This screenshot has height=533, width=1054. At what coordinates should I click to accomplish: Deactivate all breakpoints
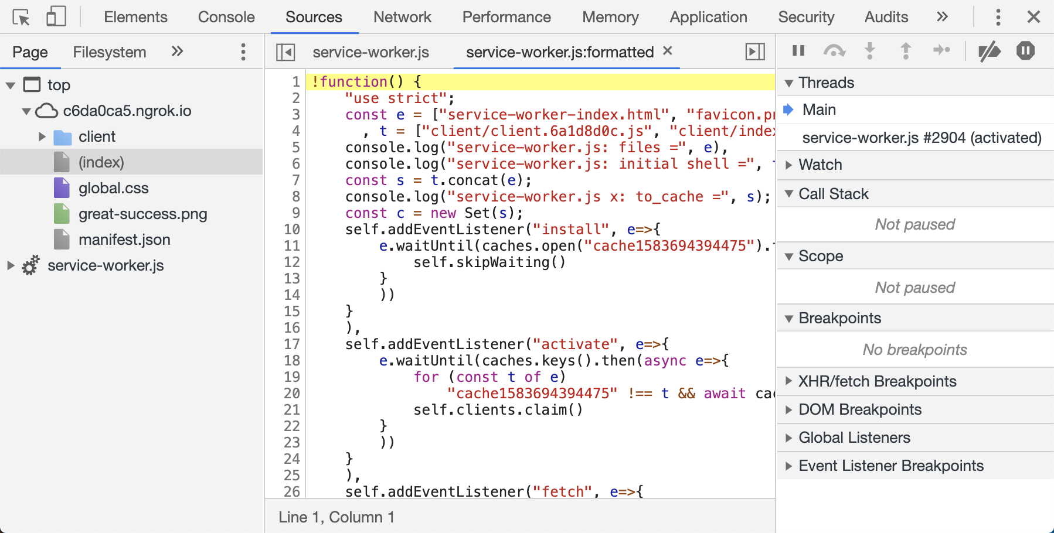point(991,51)
